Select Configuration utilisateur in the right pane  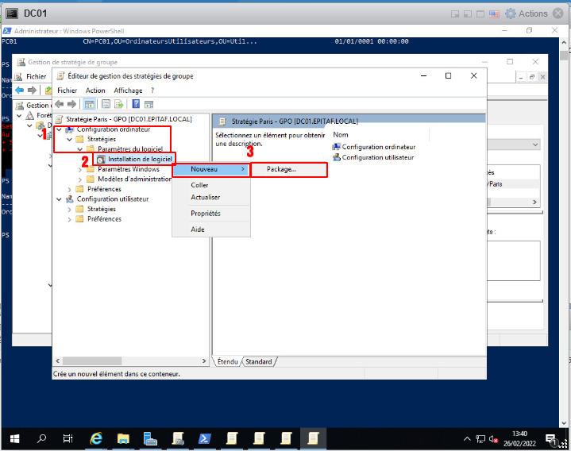[377, 157]
